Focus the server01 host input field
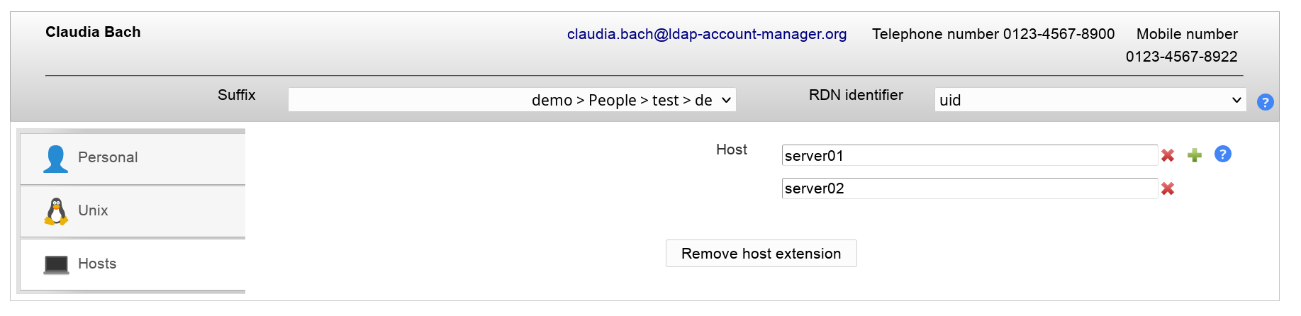1301x316 pixels. click(969, 155)
